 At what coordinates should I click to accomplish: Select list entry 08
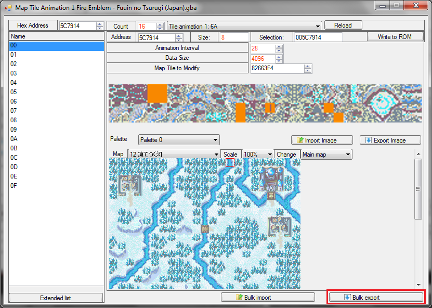(57, 120)
